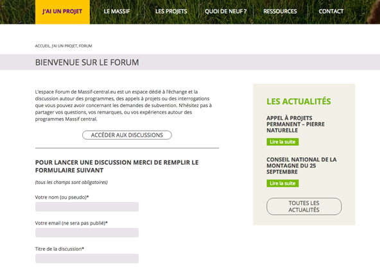Focus the Votre nom (ou pseudo) field
This screenshot has height=268, width=380.
click(87, 206)
